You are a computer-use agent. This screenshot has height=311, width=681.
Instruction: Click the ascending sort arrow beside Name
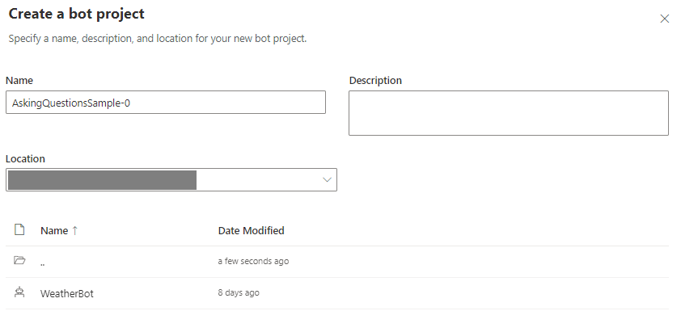pos(74,230)
